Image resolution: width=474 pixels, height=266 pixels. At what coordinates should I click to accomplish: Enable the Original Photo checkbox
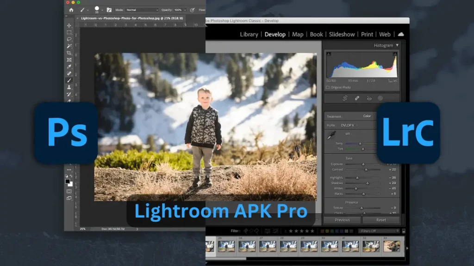click(x=328, y=87)
